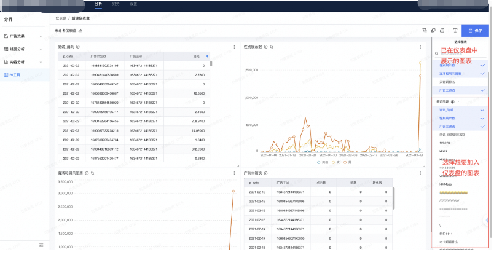Click the blue 保存 button
Screen dimensions: 494x260
pyautogui.click(x=475, y=30)
